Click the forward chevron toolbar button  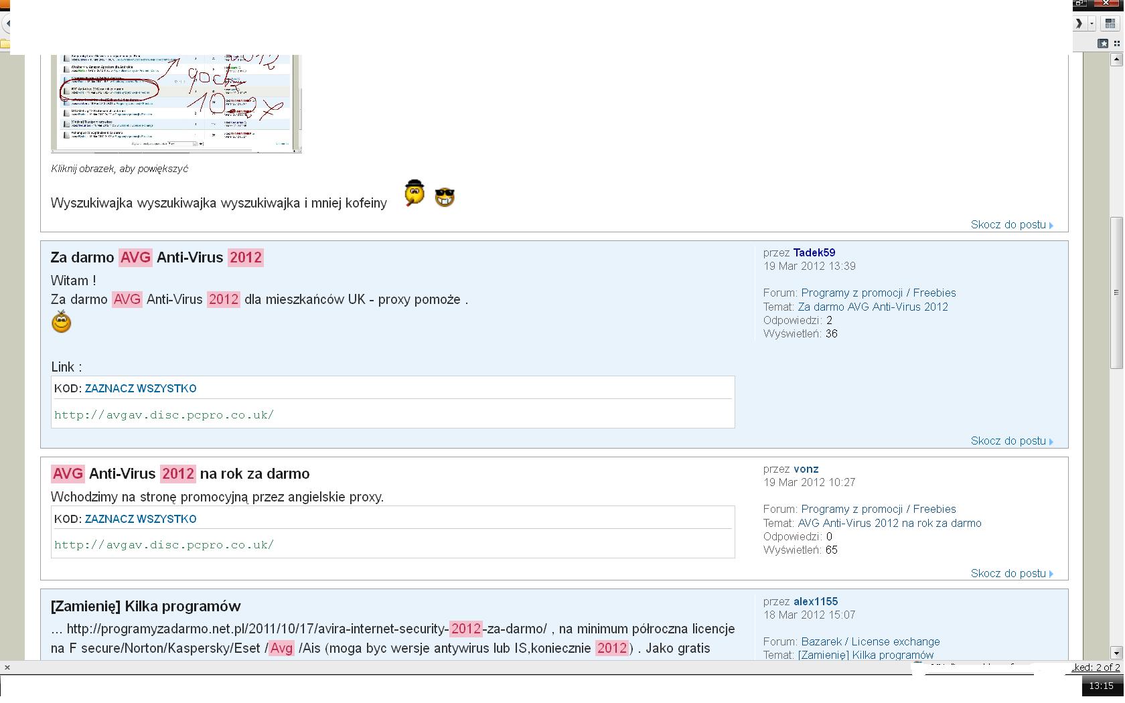[x=1078, y=23]
